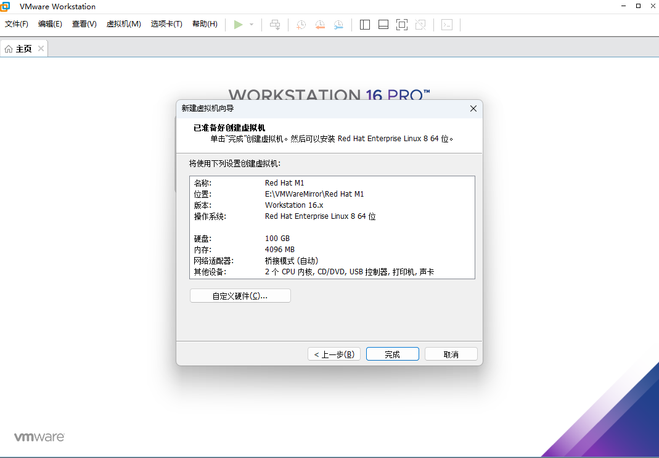
Task: Click 取消 to cancel the wizard
Action: point(451,354)
